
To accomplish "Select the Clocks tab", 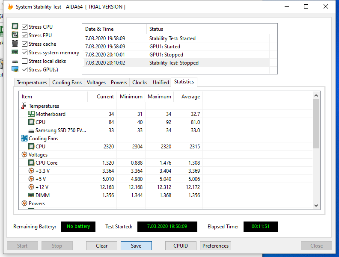I will tap(140, 83).
